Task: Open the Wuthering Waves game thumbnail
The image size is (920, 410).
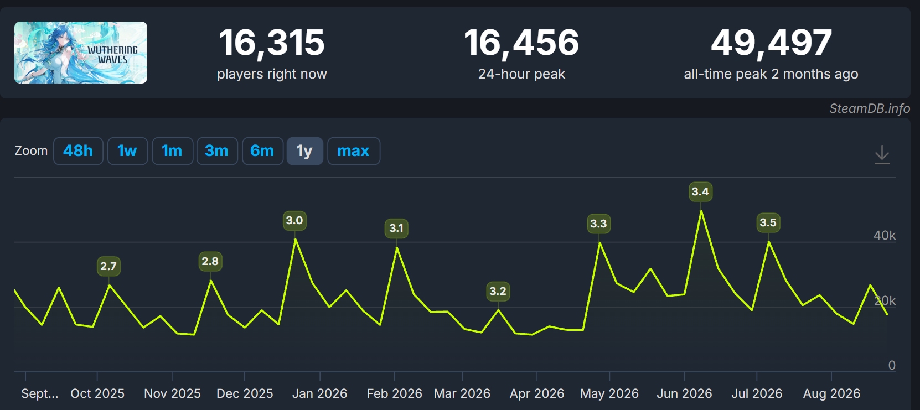Action: coord(81,53)
